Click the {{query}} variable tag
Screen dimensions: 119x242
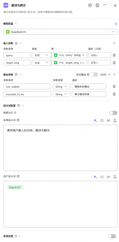coord(15,187)
